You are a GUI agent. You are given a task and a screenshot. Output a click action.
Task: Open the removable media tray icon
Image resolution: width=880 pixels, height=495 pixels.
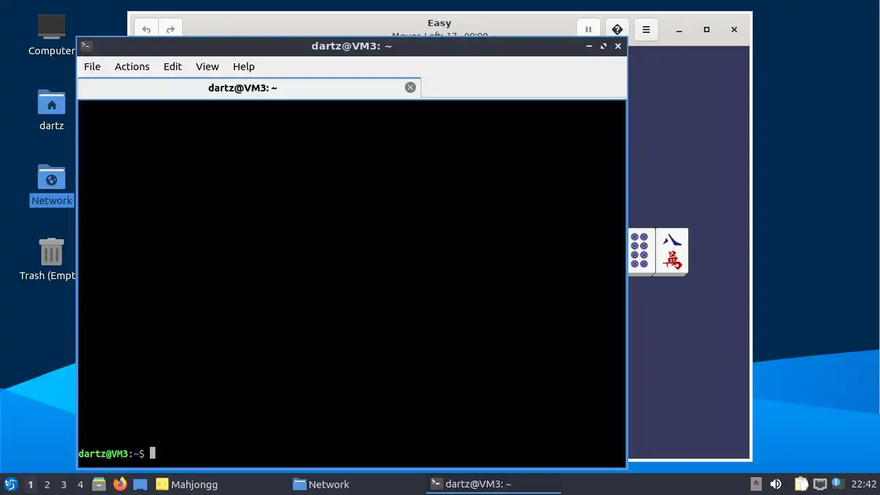[x=756, y=484]
